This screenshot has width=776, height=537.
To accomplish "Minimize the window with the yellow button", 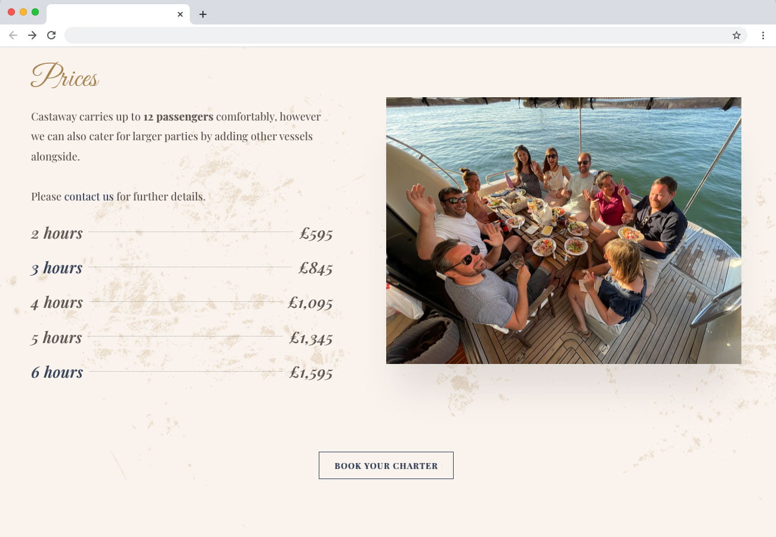I will pos(23,12).
